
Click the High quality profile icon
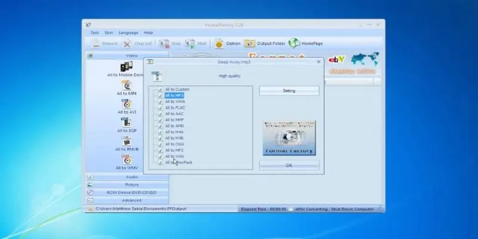click(157, 76)
